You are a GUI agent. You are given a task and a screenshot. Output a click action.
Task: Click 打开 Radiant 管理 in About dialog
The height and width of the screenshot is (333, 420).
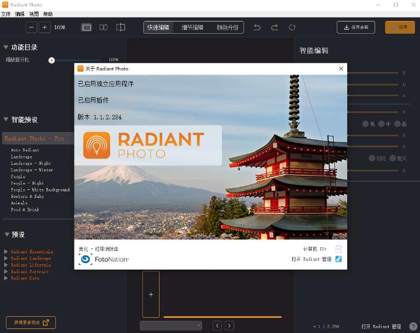click(312, 259)
